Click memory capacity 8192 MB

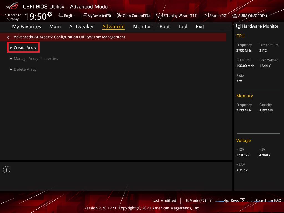click(266, 110)
